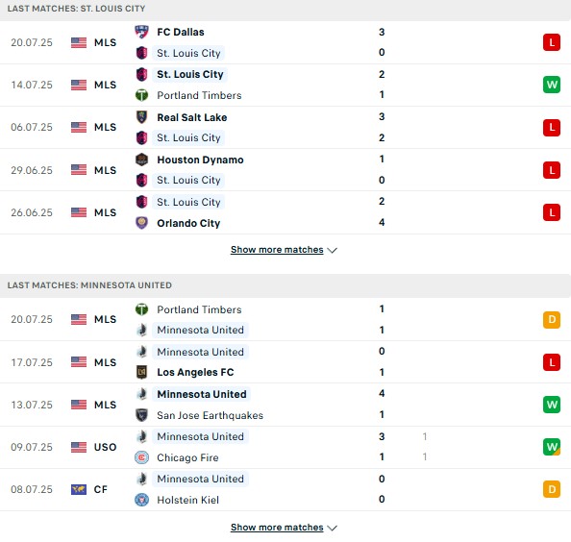This screenshot has width=571, height=542.
Task: Click the Portland Timbers logo in St. Louis section
Action: [141, 95]
